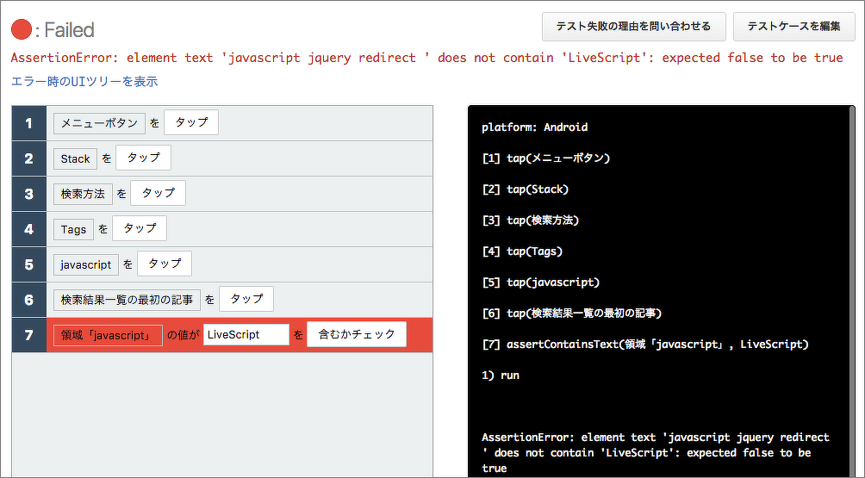Click the タップ action in step 6
This screenshot has width=865, height=478.
click(246, 300)
